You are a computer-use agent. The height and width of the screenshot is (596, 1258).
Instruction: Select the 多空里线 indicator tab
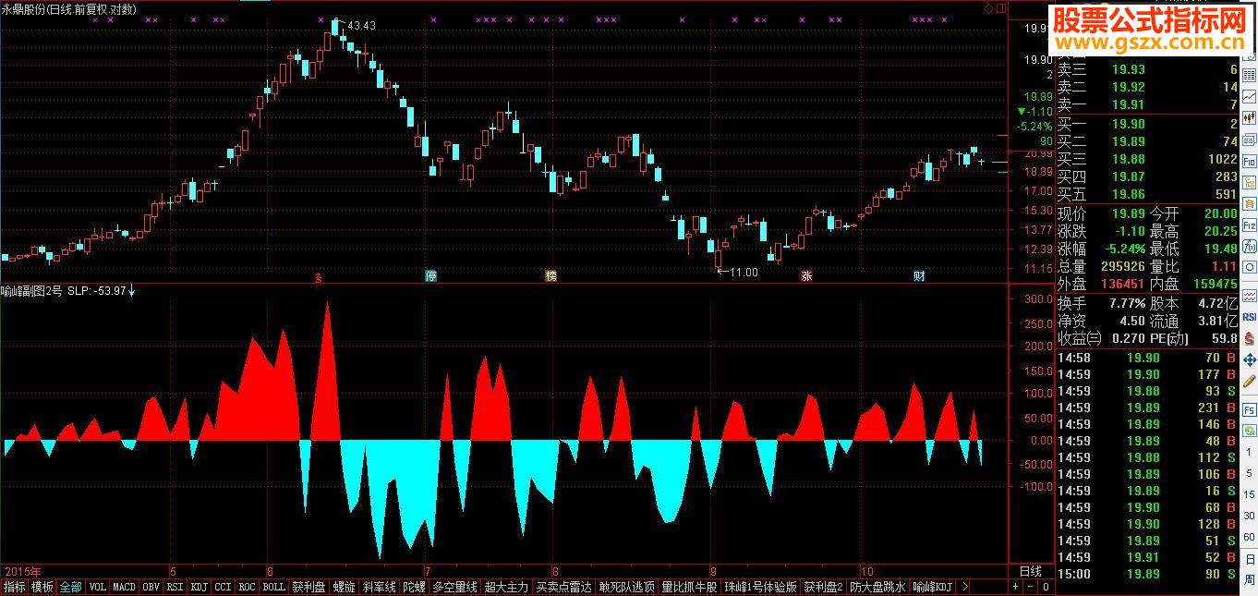(x=454, y=587)
